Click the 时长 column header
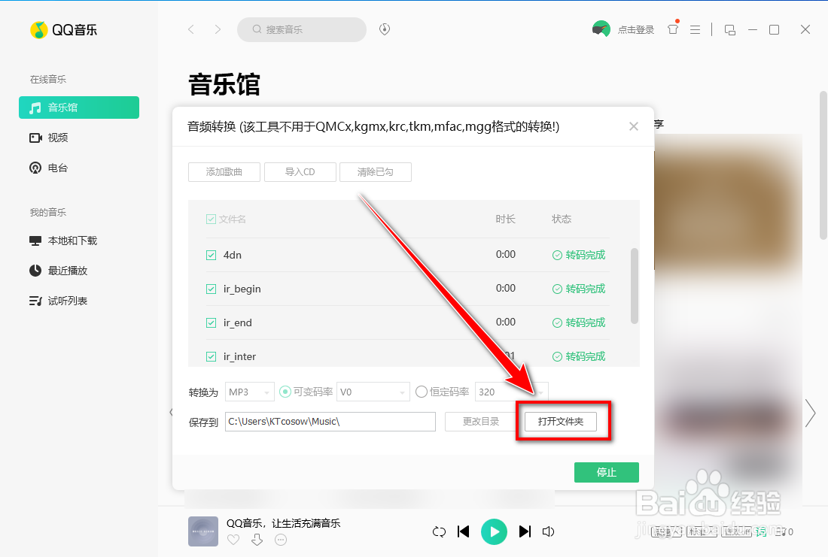The height and width of the screenshot is (557, 828). [x=505, y=219]
